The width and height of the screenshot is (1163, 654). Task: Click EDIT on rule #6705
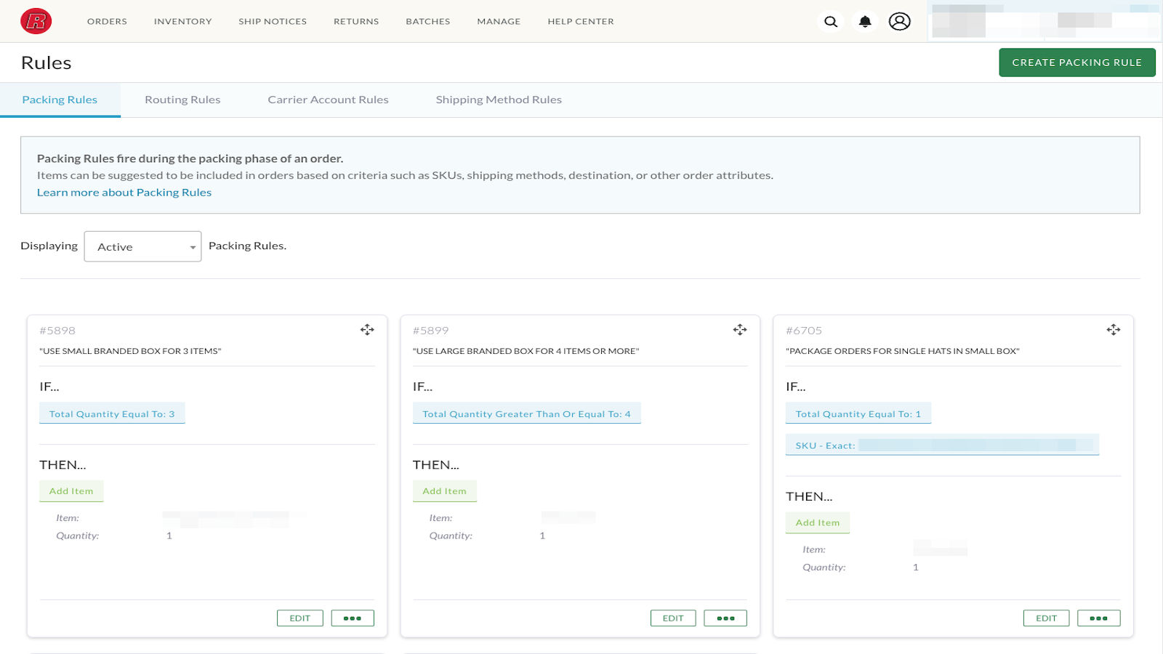(1046, 617)
